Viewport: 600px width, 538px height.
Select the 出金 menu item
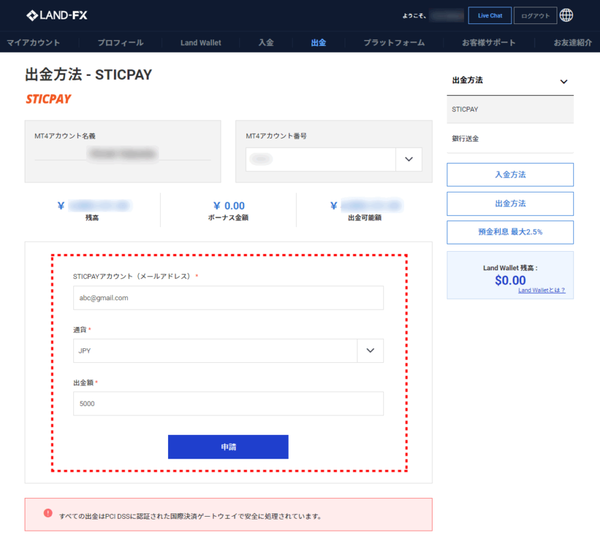(x=319, y=43)
